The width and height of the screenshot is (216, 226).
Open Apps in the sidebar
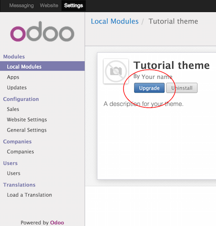tap(13, 77)
